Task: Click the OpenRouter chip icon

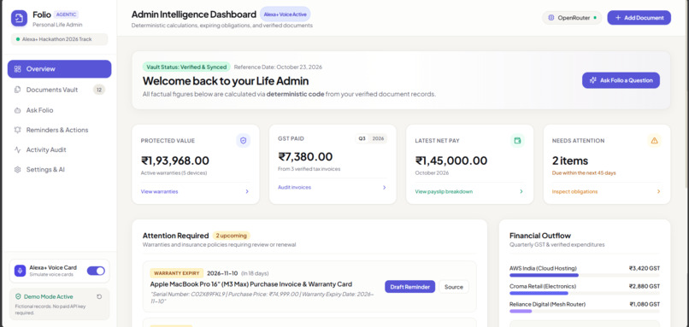Action: (x=551, y=18)
